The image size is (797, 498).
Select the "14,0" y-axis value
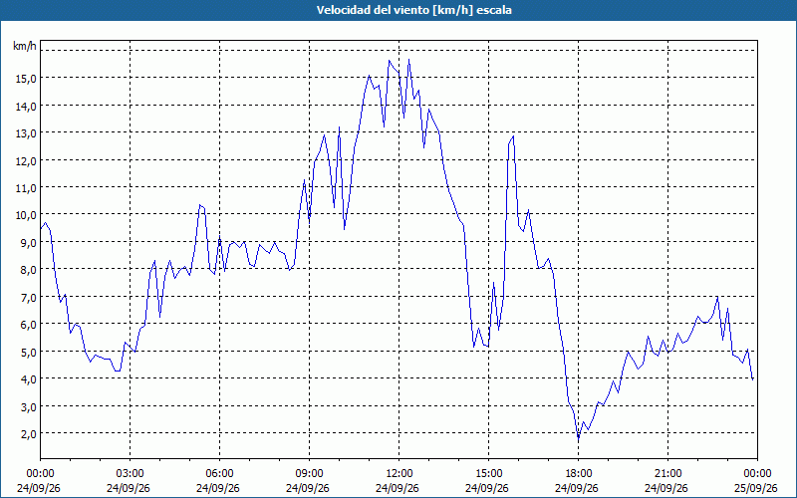pyautogui.click(x=26, y=107)
